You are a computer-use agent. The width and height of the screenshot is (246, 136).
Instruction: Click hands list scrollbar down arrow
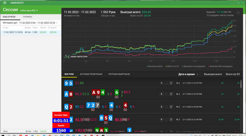click(x=241, y=131)
